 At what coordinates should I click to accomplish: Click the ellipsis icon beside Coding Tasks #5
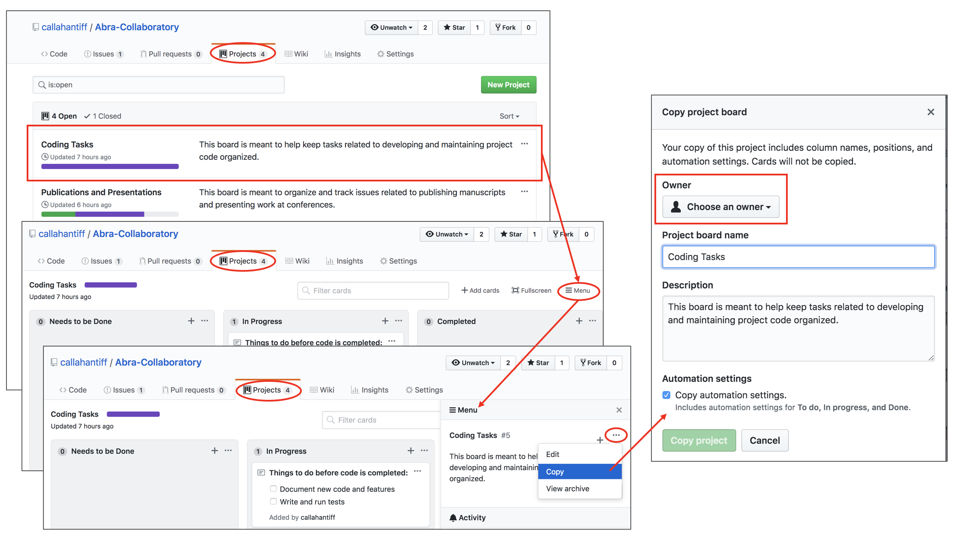click(x=616, y=435)
